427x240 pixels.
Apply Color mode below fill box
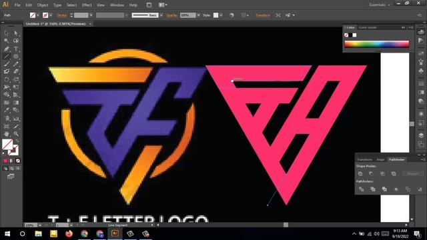coord(5,161)
